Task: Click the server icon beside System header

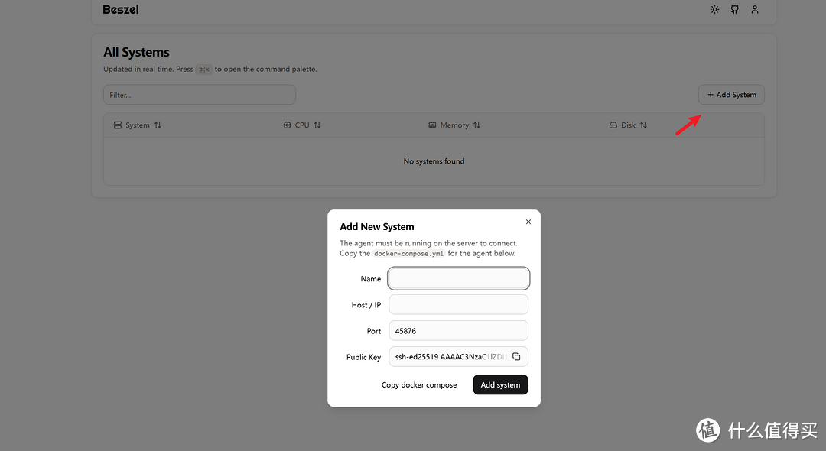Action: click(118, 125)
